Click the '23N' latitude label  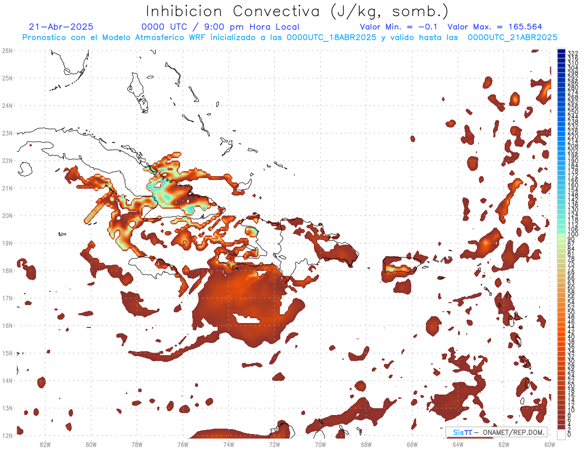[7, 133]
